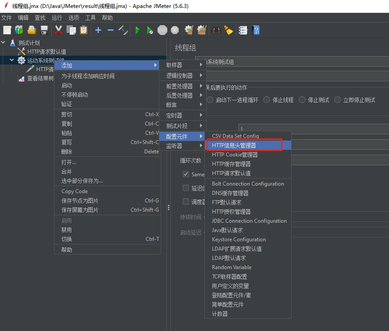Click the vertical split pane divider handle
The width and height of the screenshot is (389, 331).
(x=168, y=208)
